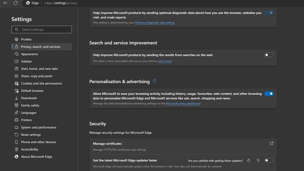304x171 pixels.
Task: Open Manage certificates via external link icon
Action: [x=272, y=143]
